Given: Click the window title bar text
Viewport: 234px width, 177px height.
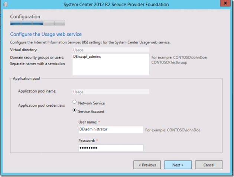Looking at the screenshot, I should 117,4.
